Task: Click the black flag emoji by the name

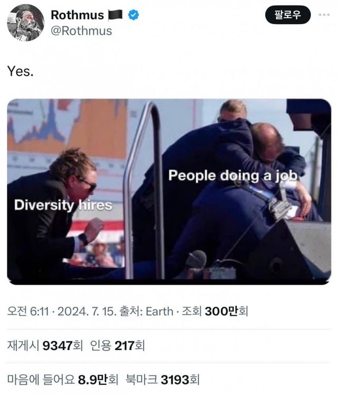Action: pyautogui.click(x=116, y=15)
